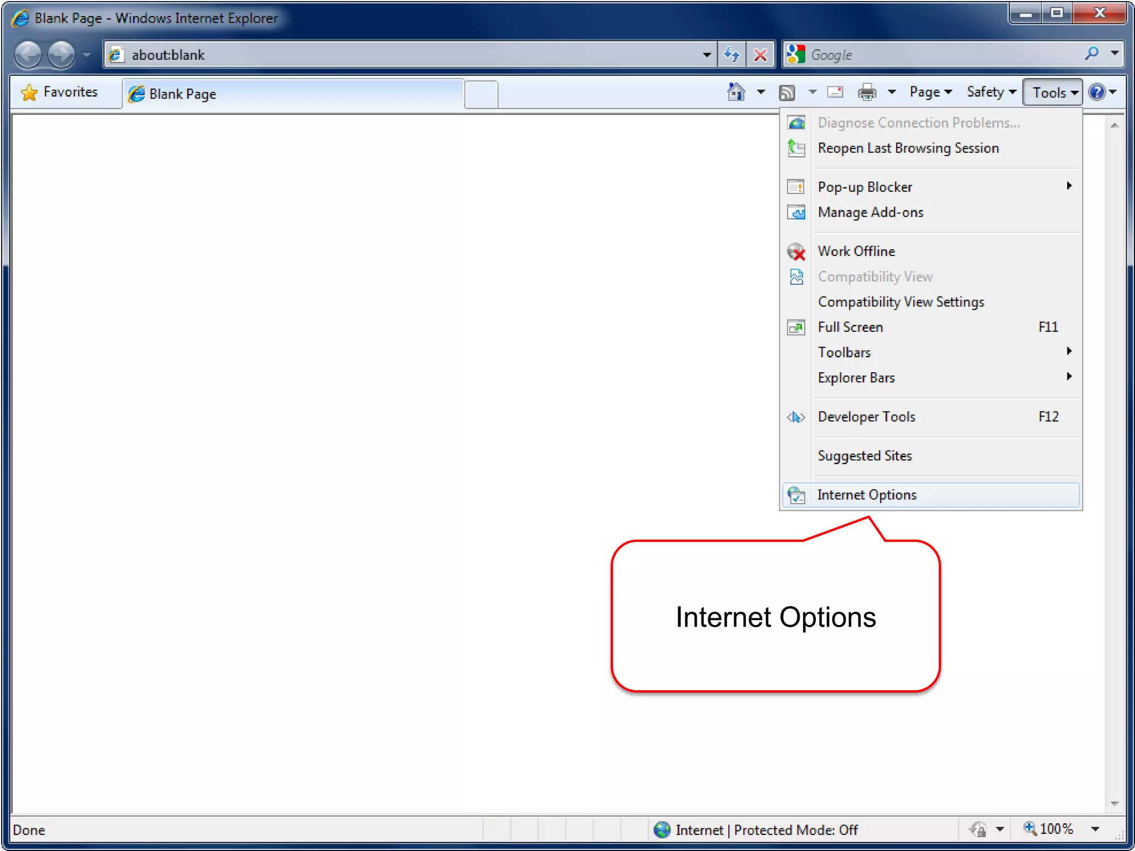The width and height of the screenshot is (1135, 851).
Task: Select the Blank Page tab
Action: (x=293, y=94)
